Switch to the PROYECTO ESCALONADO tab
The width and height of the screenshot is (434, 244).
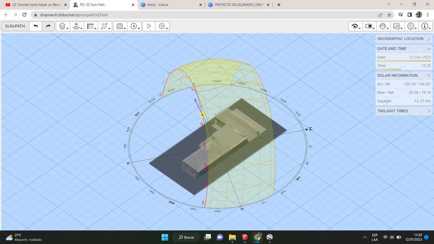click(237, 5)
